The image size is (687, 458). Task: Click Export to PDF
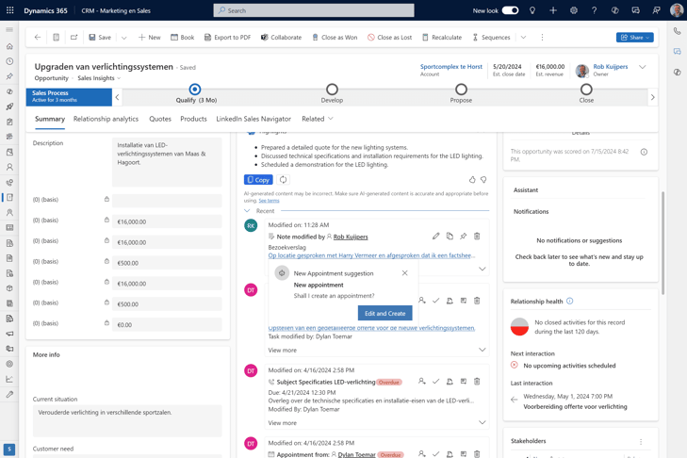(227, 38)
